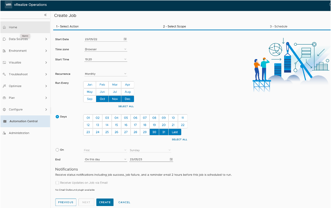Toggle day 31 selection

[164, 132]
